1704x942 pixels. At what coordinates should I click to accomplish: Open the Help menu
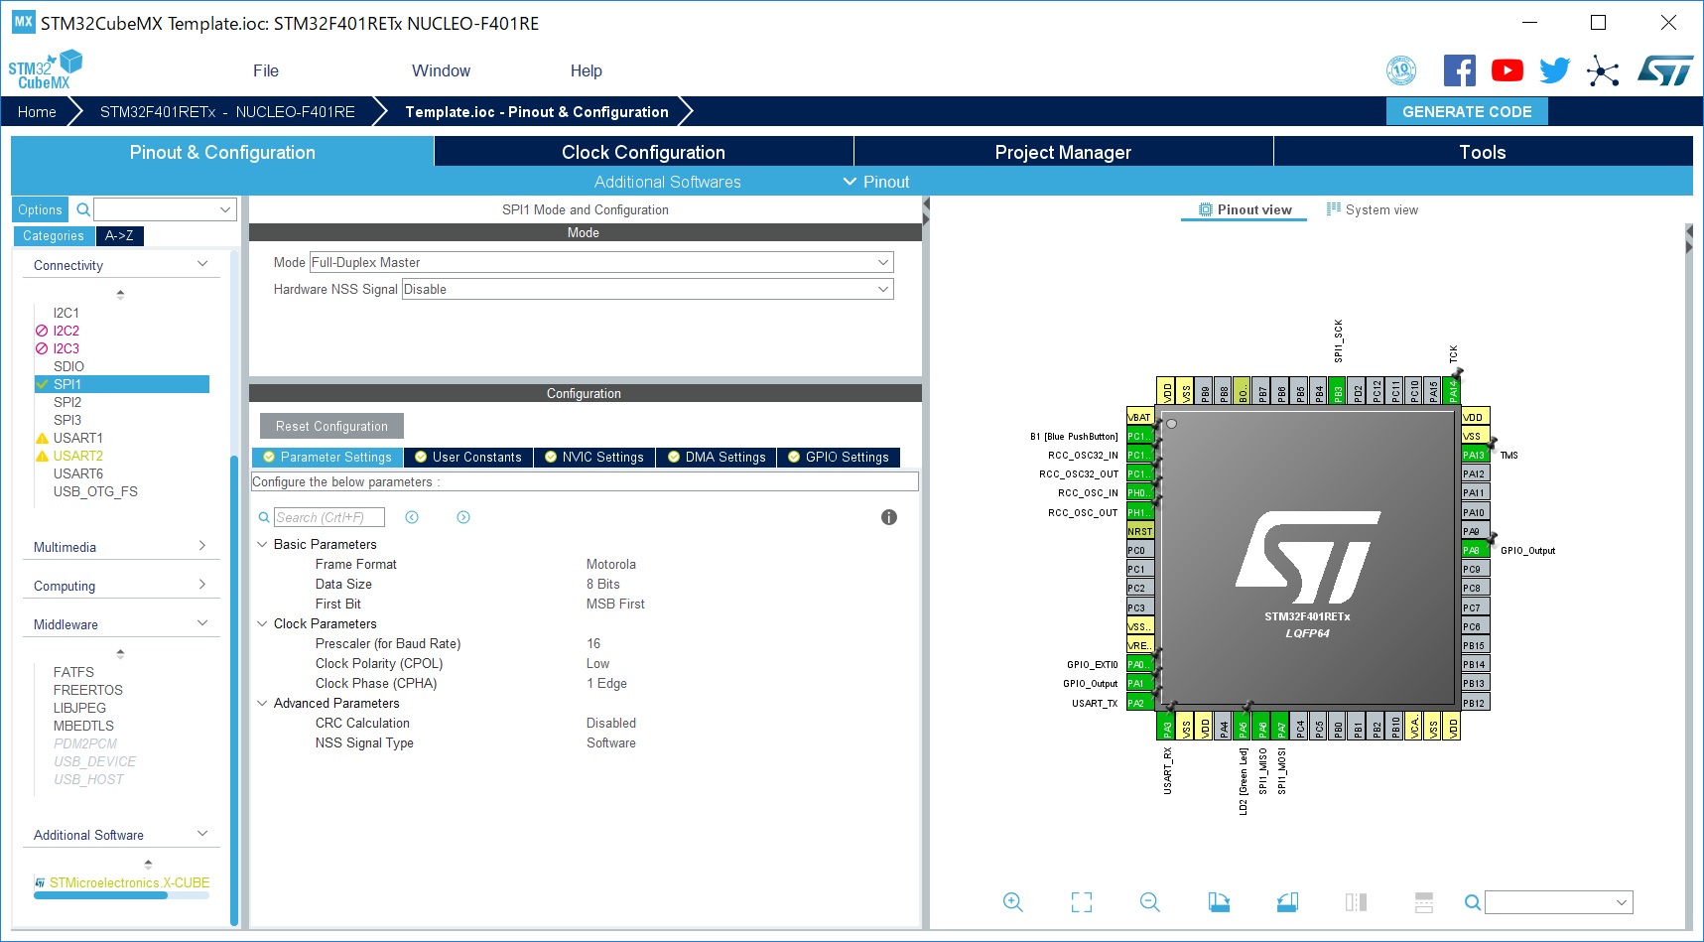click(586, 70)
